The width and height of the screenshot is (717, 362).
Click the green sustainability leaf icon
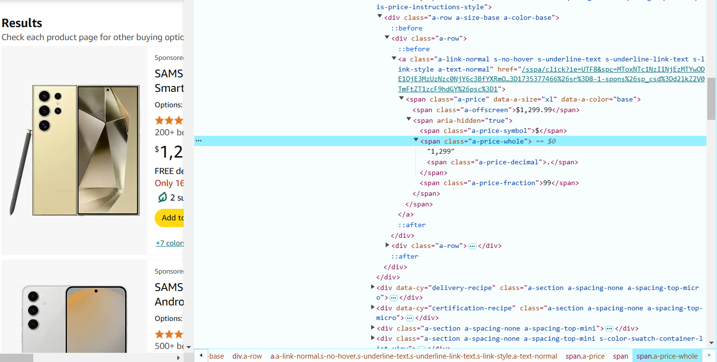pyautogui.click(x=162, y=197)
